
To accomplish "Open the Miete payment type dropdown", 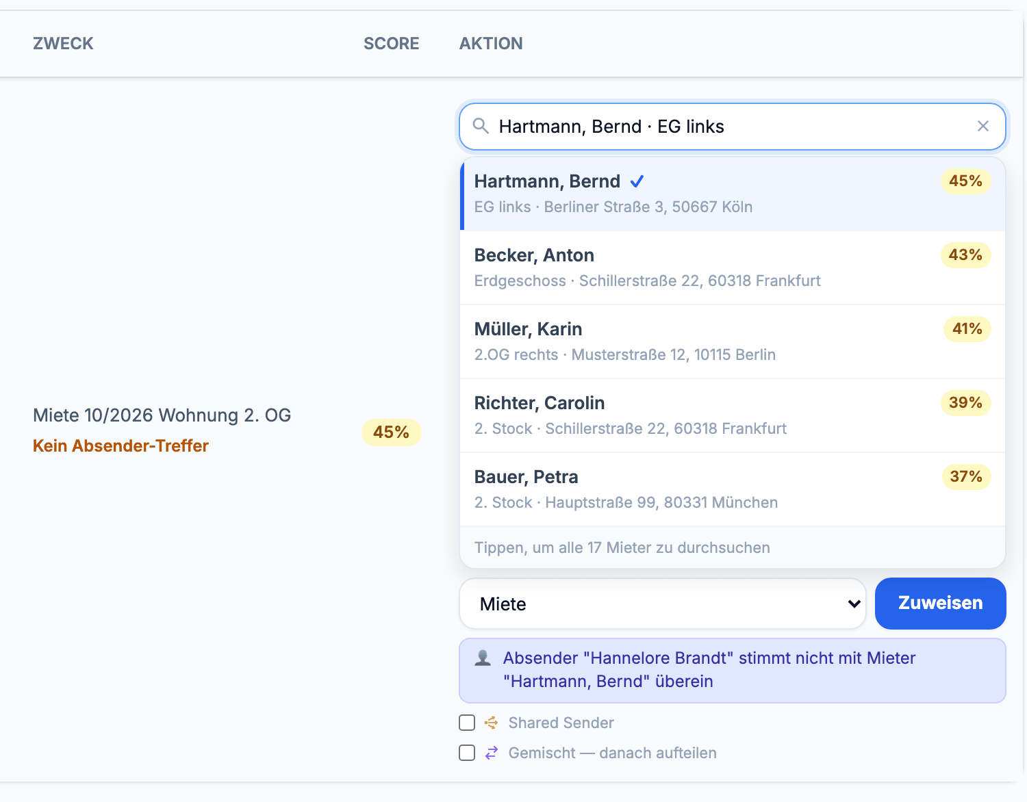I will click(663, 604).
